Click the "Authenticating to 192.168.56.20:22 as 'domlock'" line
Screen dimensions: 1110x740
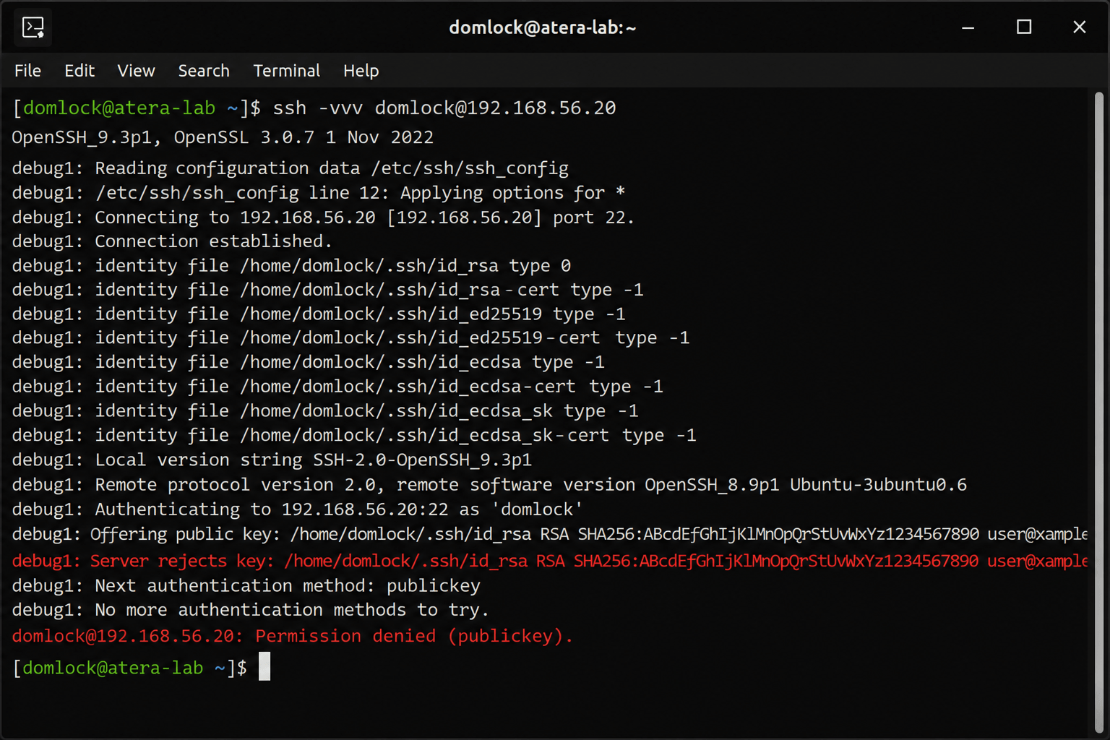297,509
